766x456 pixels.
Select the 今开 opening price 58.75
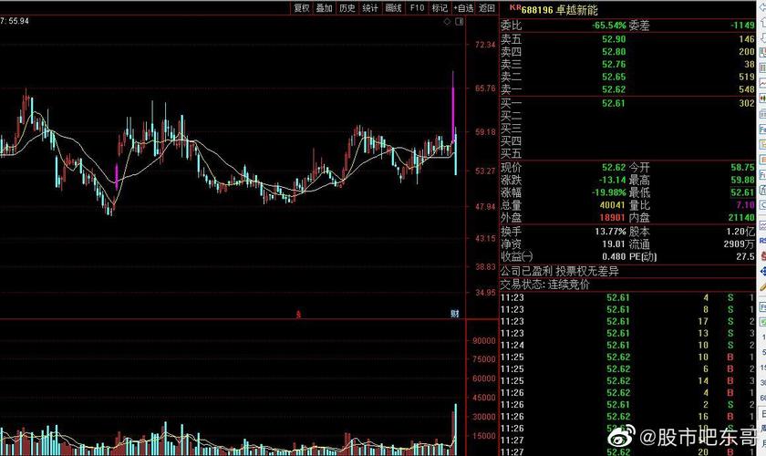(x=742, y=167)
